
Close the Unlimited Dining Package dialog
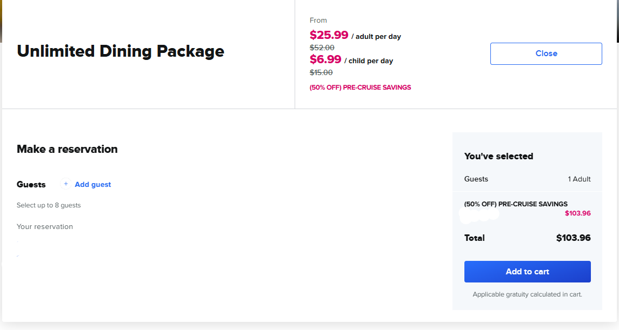click(x=546, y=53)
